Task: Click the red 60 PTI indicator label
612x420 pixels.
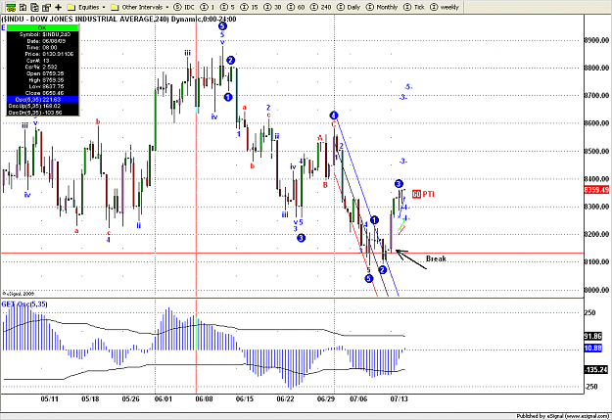Action: coord(423,194)
